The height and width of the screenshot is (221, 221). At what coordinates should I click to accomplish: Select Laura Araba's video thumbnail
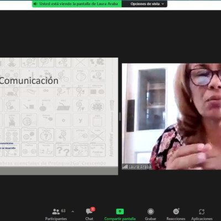[171, 117]
